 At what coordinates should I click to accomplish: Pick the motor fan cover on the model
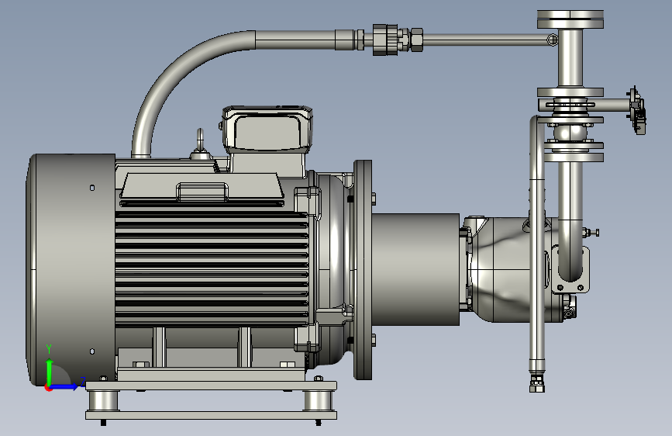[x=71, y=269]
